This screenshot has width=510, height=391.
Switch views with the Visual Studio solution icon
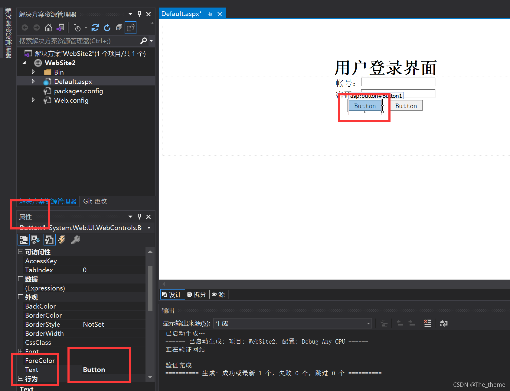point(60,28)
